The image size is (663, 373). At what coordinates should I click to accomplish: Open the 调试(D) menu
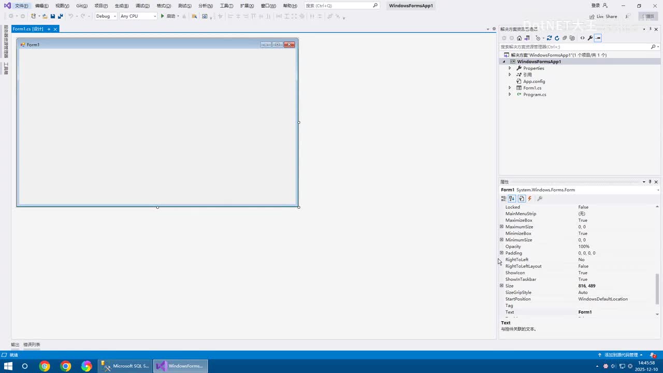pos(142,6)
